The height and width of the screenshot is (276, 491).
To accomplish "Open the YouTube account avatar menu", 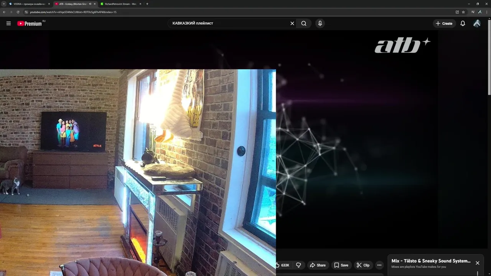I will (477, 23).
